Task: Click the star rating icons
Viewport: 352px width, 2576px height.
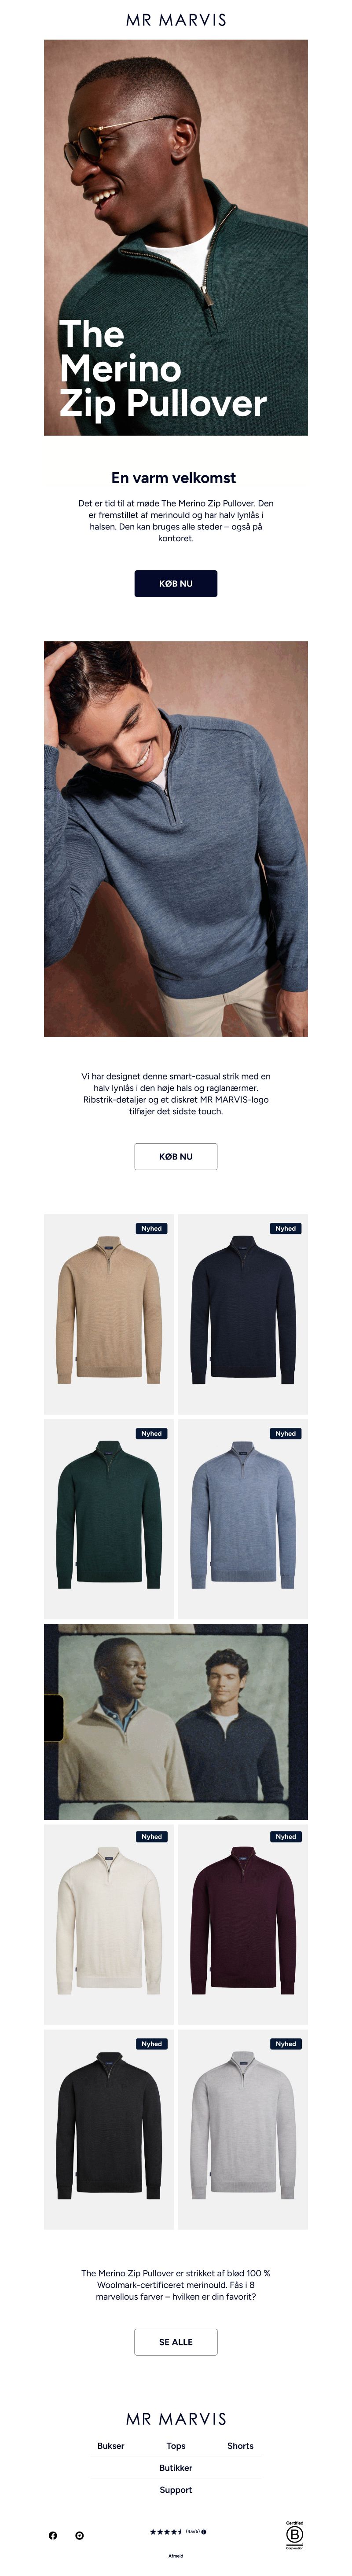Action: [166, 2532]
